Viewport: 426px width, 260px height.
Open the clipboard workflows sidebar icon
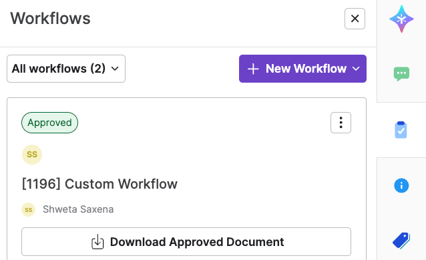pos(401,130)
